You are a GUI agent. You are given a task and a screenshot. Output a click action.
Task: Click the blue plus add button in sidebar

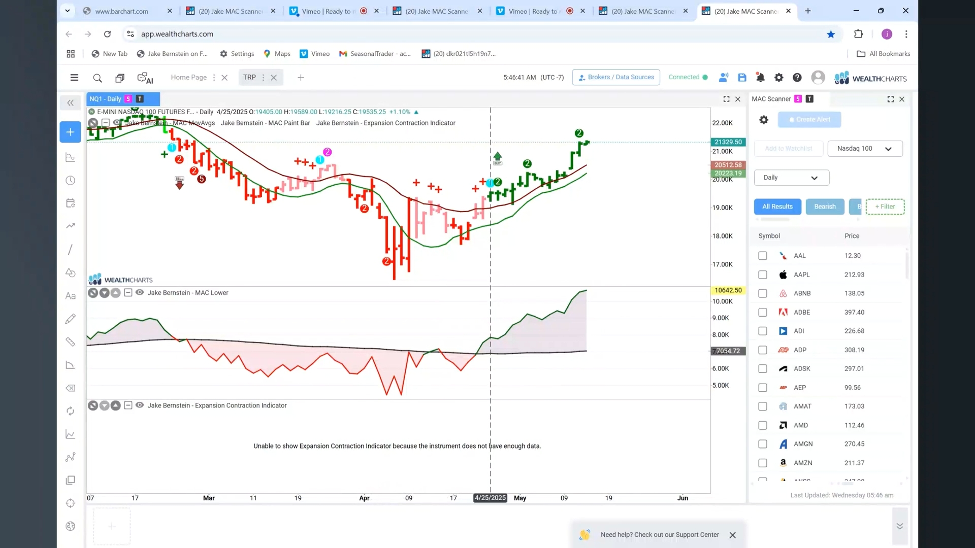pyautogui.click(x=71, y=132)
